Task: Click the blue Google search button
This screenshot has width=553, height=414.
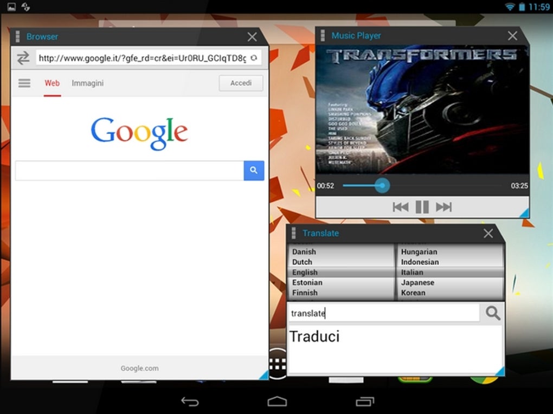Action: pos(254,171)
